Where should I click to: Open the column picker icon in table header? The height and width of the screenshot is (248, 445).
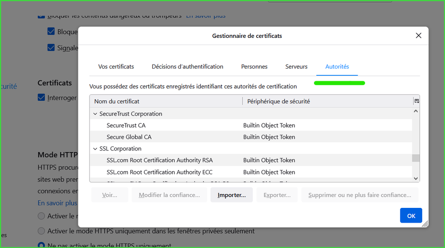416,101
